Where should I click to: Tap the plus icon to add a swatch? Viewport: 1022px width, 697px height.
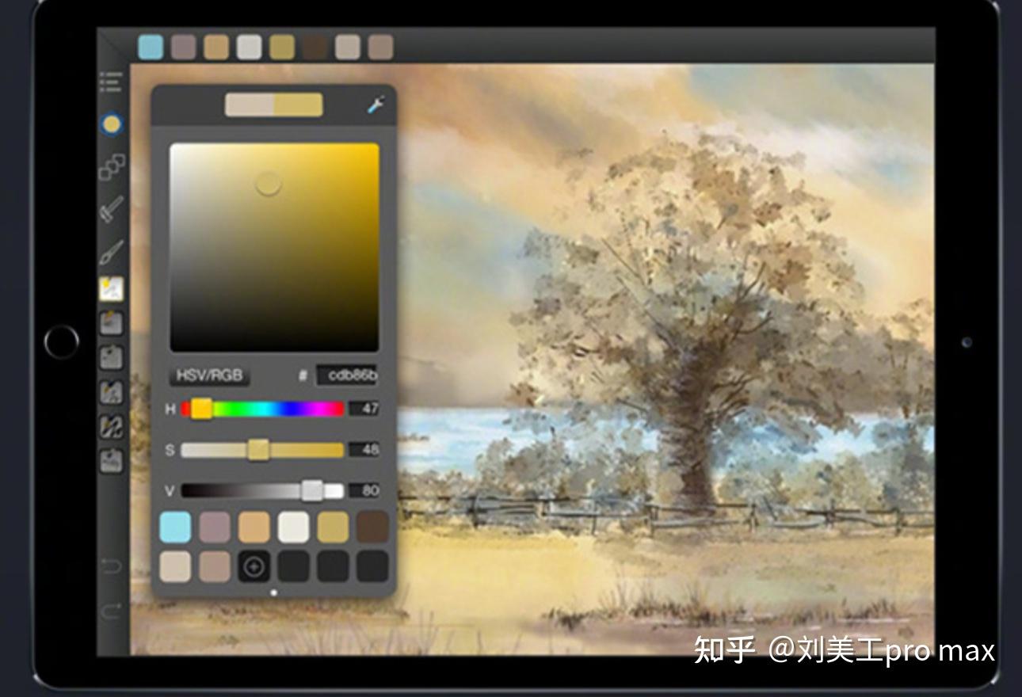[253, 568]
